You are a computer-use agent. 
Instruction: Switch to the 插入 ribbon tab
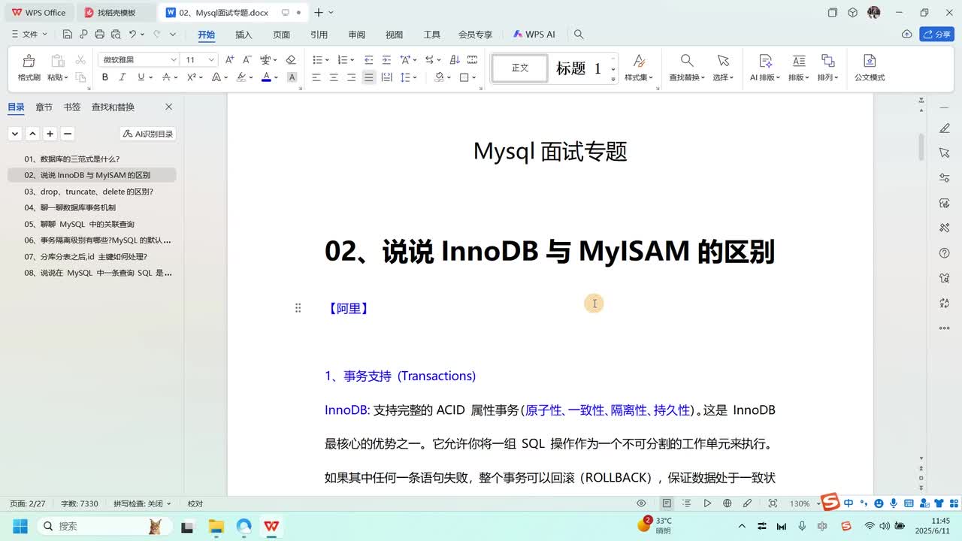click(244, 35)
